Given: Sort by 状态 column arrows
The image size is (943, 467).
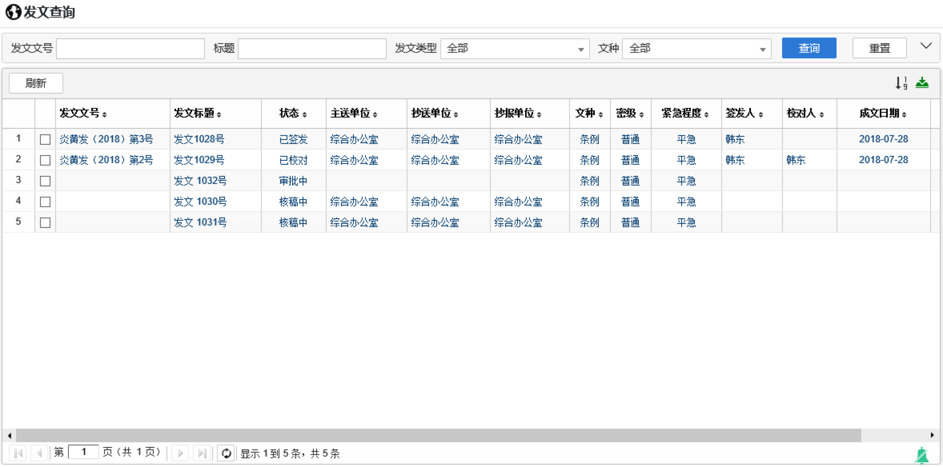Looking at the screenshot, I should (305, 114).
